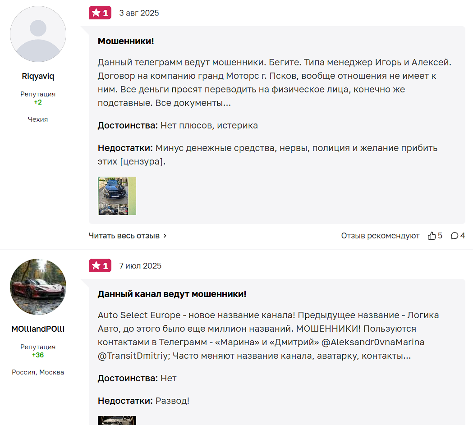Image resolution: width=473 pixels, height=425 pixels.
Task: Click the 1-star rating badge dated 7 июл 2025
Action: [100, 265]
